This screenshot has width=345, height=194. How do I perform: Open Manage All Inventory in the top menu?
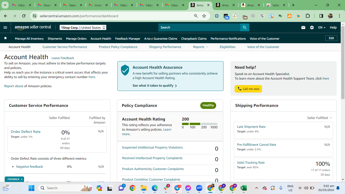[29, 39]
